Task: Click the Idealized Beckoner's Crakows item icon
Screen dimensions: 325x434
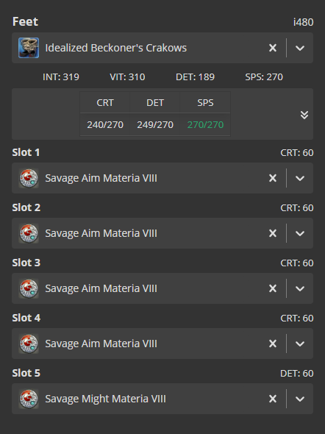Action: (29, 48)
